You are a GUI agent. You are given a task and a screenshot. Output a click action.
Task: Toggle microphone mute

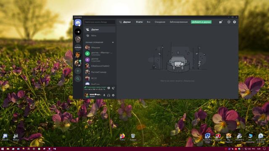pyautogui.click(x=104, y=95)
